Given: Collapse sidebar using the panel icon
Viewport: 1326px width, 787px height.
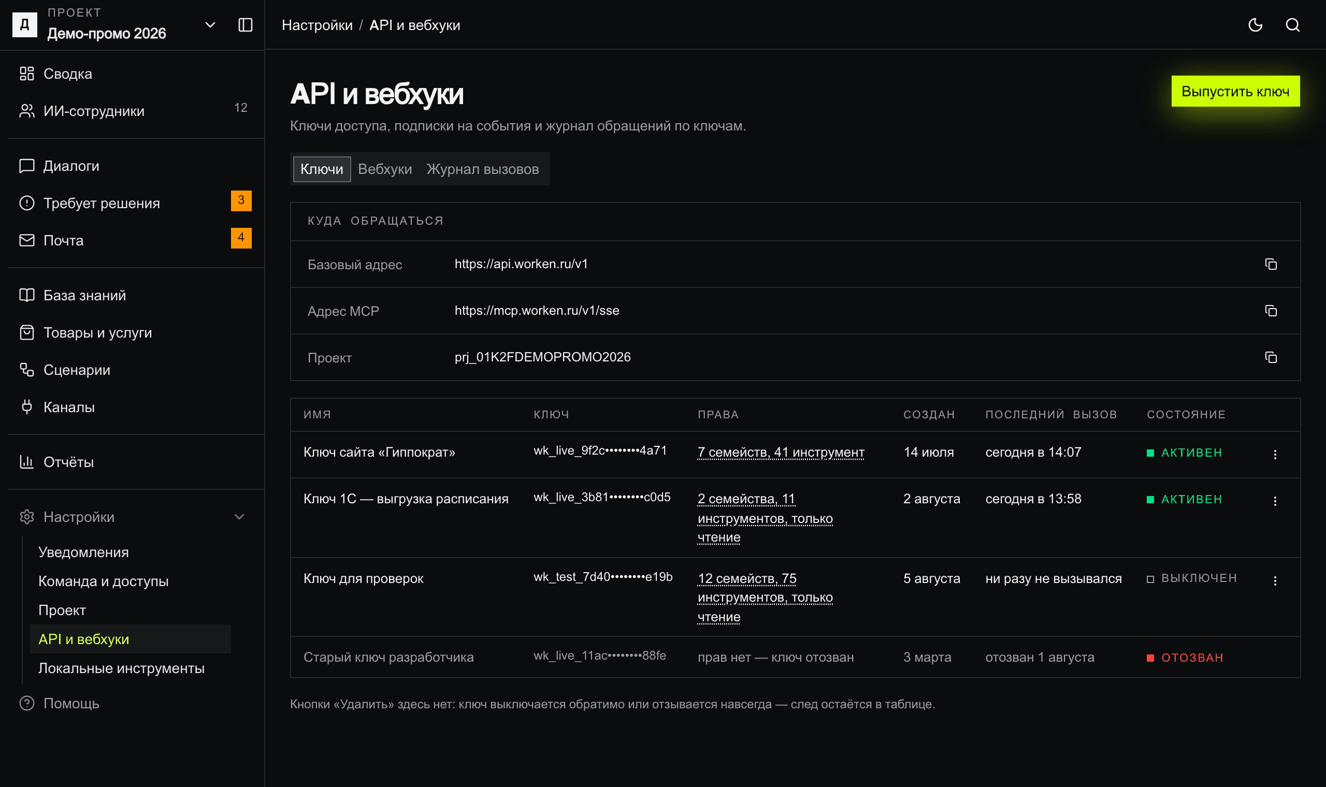Looking at the screenshot, I should pyautogui.click(x=245, y=25).
